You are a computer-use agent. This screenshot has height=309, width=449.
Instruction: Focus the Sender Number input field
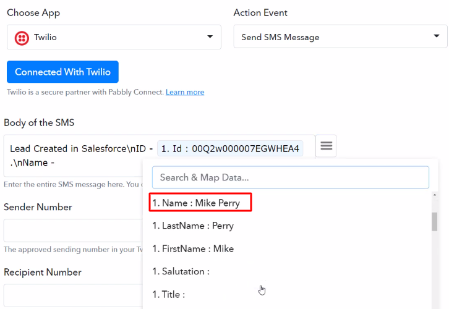[74, 231]
